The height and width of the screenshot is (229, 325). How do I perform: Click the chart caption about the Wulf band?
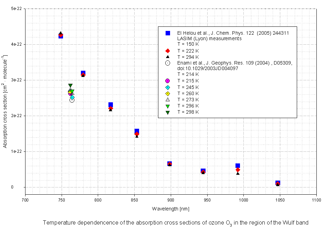coord(176,223)
